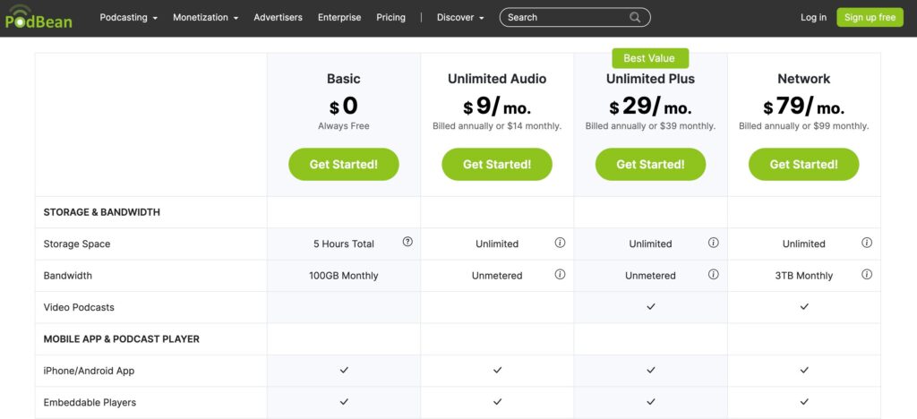Image resolution: width=917 pixels, height=419 pixels.
Task: Open Storage Space info icon for Unlimited Audio
Action: click(560, 243)
